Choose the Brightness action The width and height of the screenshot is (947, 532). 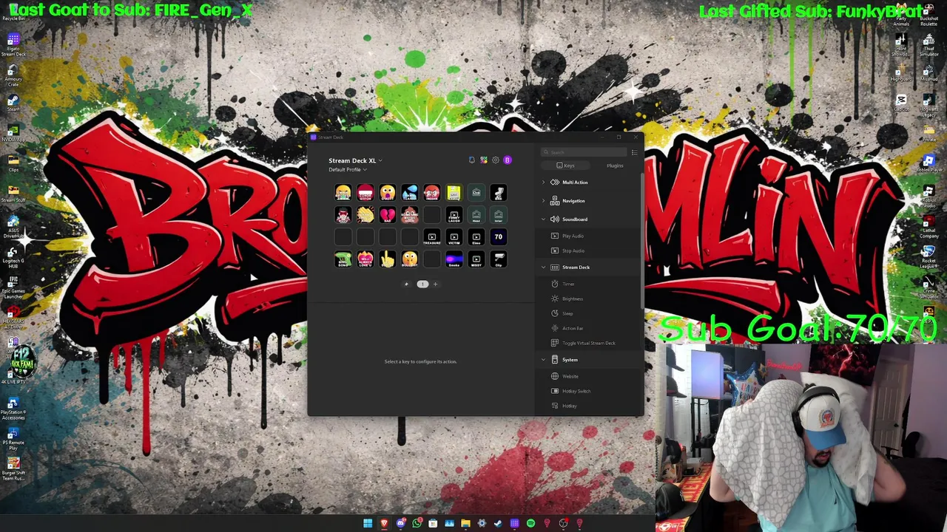[x=572, y=299]
